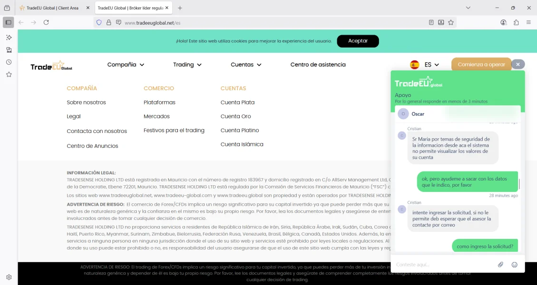Focus the Conteste aquí chat input
The image size is (537, 285).
(x=442, y=265)
